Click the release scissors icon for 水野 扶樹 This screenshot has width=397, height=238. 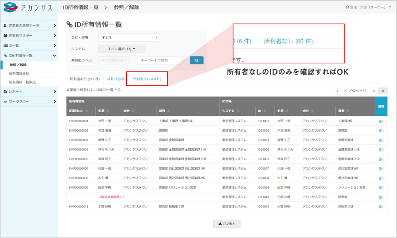(x=381, y=207)
